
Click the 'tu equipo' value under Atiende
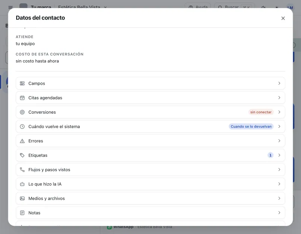(x=25, y=44)
